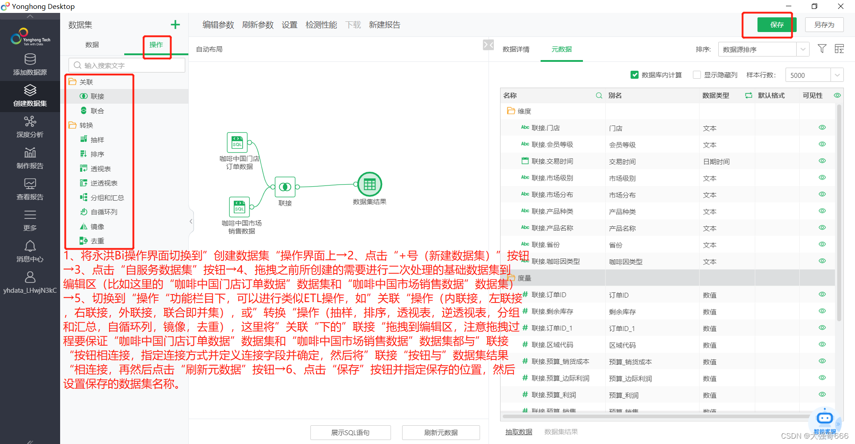Toggle visibility of 联接.市场级别 row
This screenshot has height=444, width=855.
pyautogui.click(x=822, y=178)
